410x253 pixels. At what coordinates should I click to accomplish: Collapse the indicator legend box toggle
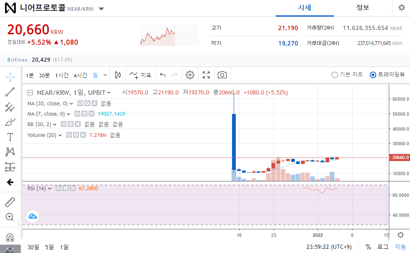coord(30,93)
